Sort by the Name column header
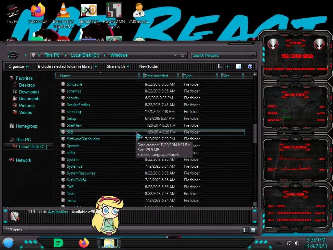The width and height of the screenshot is (333, 250). pos(97,76)
